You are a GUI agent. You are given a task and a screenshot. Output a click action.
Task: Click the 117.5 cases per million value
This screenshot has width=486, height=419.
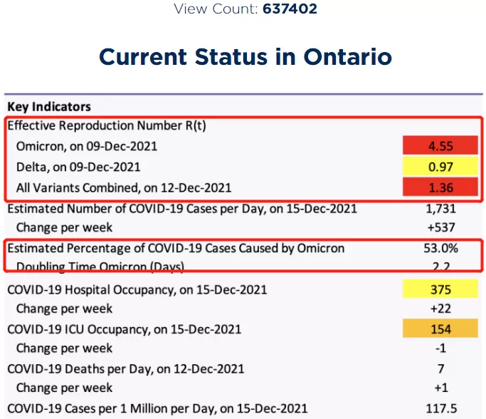point(441,408)
